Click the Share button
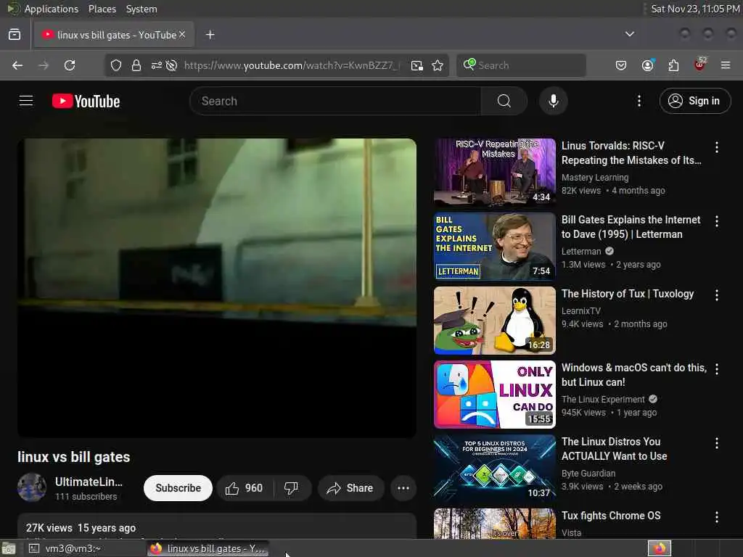The height and width of the screenshot is (557, 743). pyautogui.click(x=350, y=488)
